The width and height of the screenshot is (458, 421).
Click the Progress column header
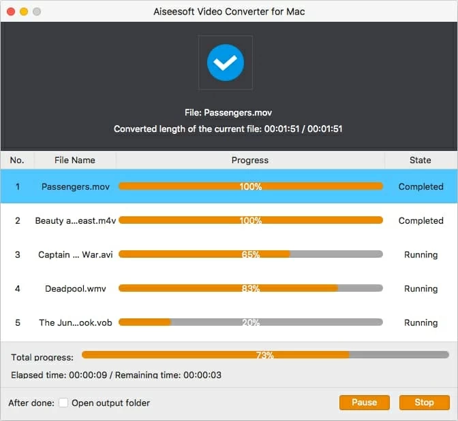click(x=250, y=161)
